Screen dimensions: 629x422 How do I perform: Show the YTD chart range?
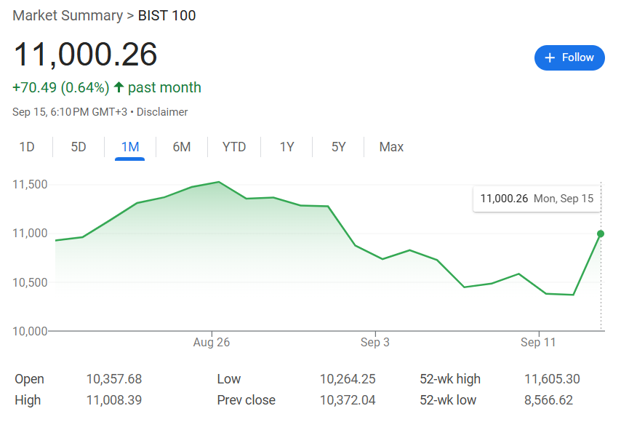pos(234,147)
